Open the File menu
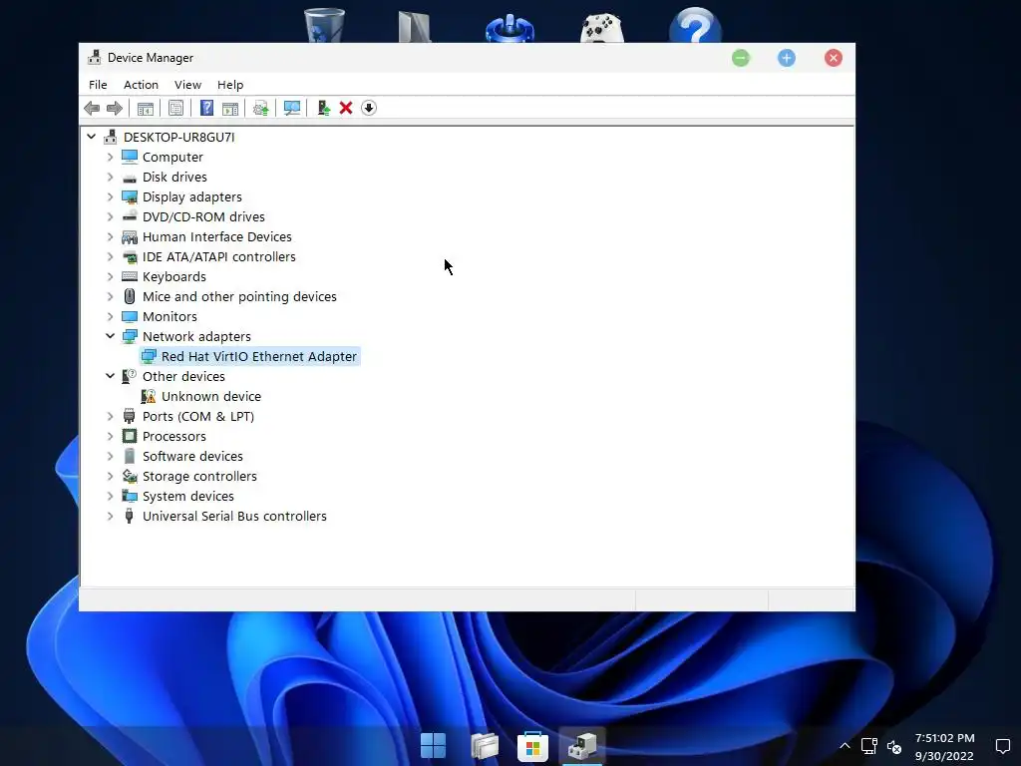The height and width of the screenshot is (766, 1021). click(x=98, y=85)
